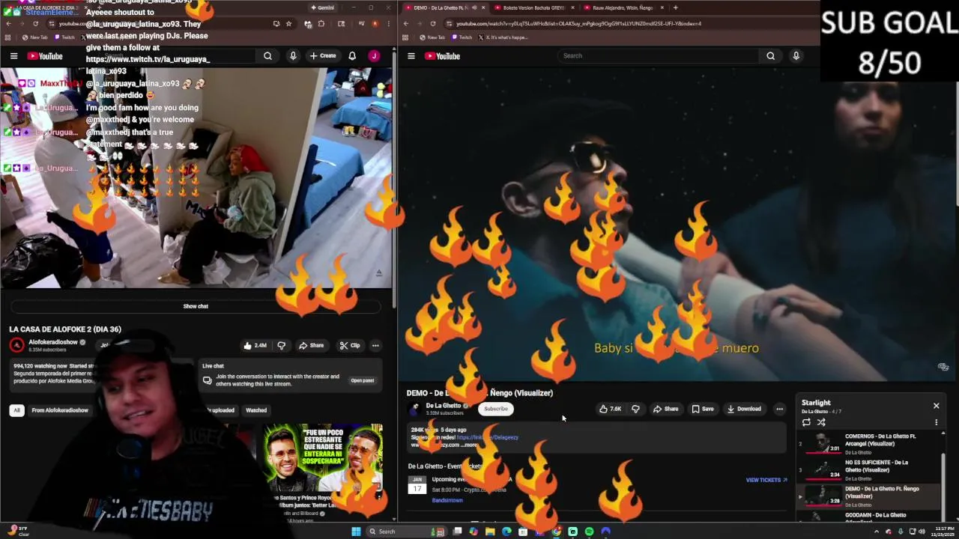Screen dimensions: 959x539
Task: Open Windows Start menu
Action: pos(356,532)
